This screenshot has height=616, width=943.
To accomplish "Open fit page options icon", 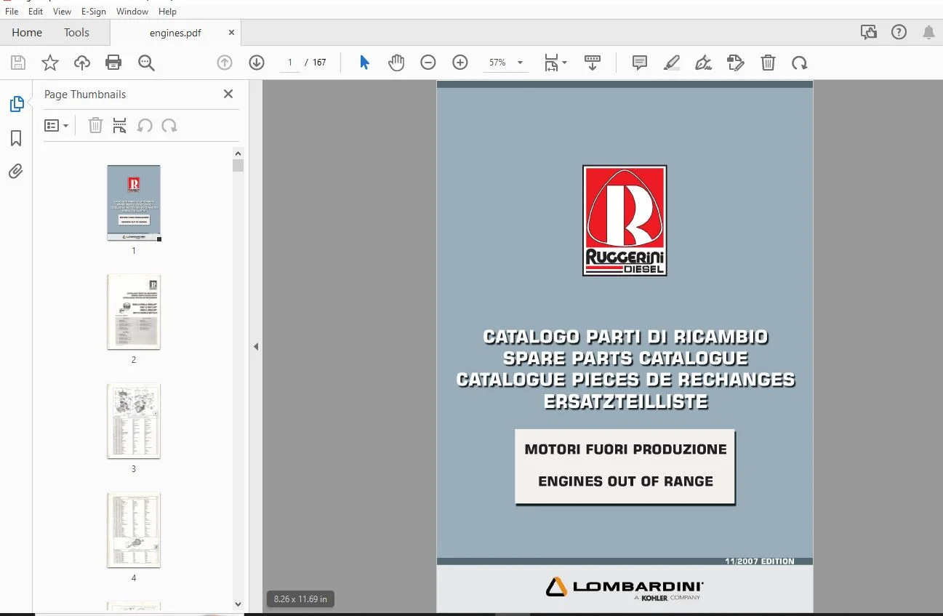I will 555,63.
